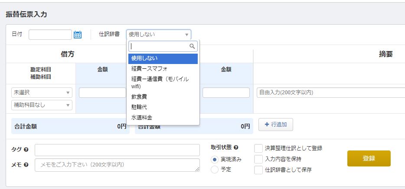Focus the dropdown search text box
Viewport: 405px width, 189px height.
[x=163, y=46]
